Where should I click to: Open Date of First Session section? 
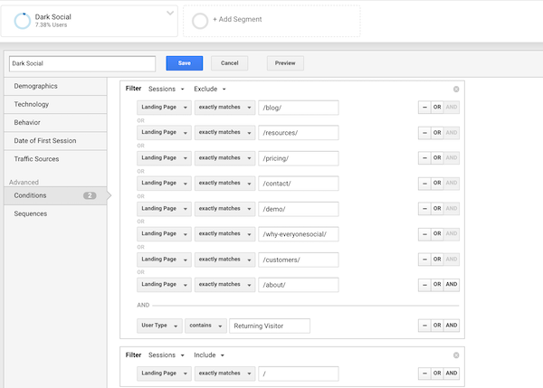point(55,141)
